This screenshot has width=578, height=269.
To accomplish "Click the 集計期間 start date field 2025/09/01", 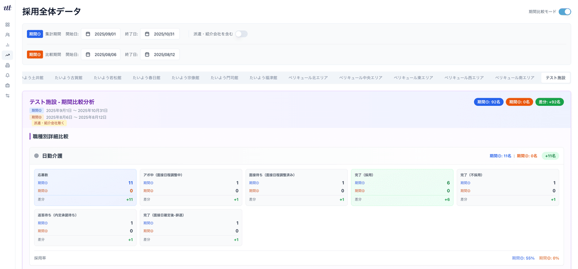I will pyautogui.click(x=101, y=34).
